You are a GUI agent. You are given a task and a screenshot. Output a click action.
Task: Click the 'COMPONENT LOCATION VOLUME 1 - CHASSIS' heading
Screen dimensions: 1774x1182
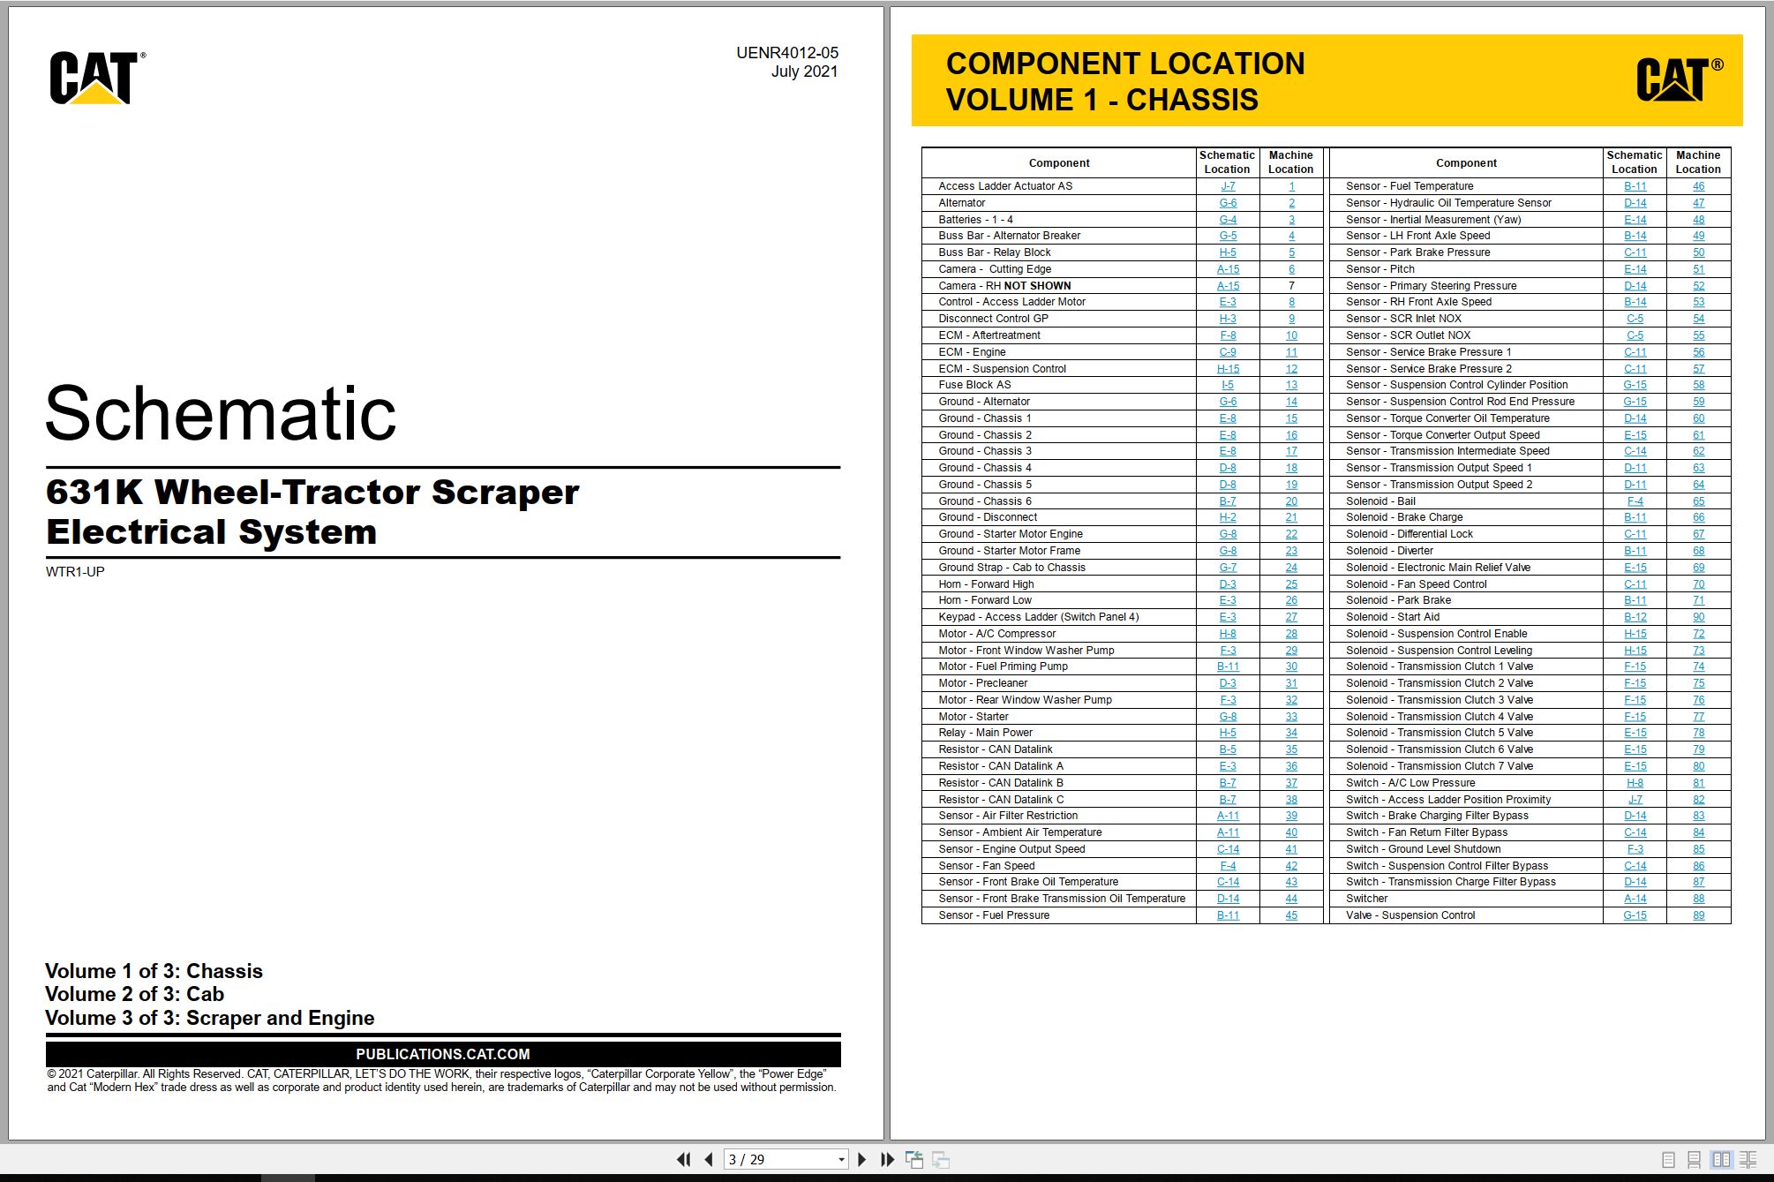point(1125,81)
